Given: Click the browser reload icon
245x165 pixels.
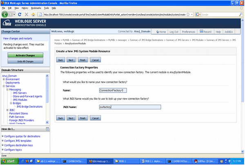Looking at the screenshot, I should 20,14.
